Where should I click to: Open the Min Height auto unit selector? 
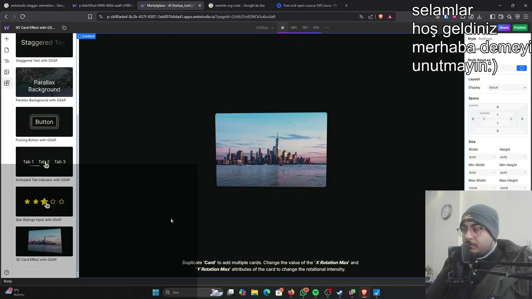525,172
